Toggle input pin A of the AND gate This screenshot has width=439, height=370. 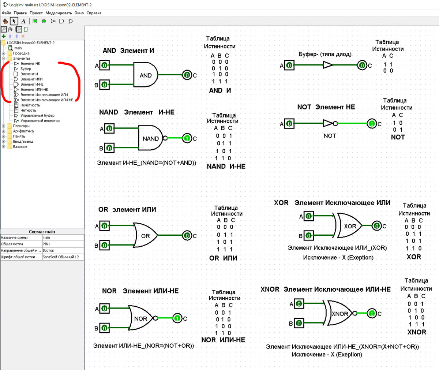(x=104, y=65)
